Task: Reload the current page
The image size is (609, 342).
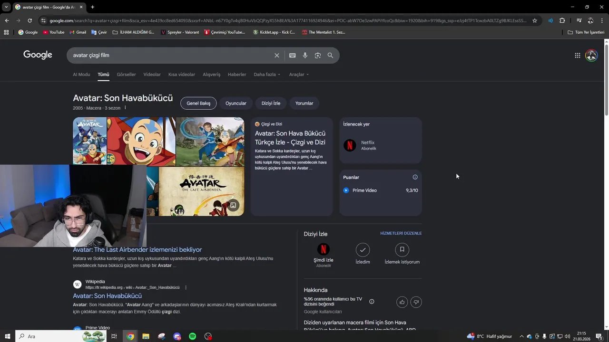Action: click(x=29, y=20)
